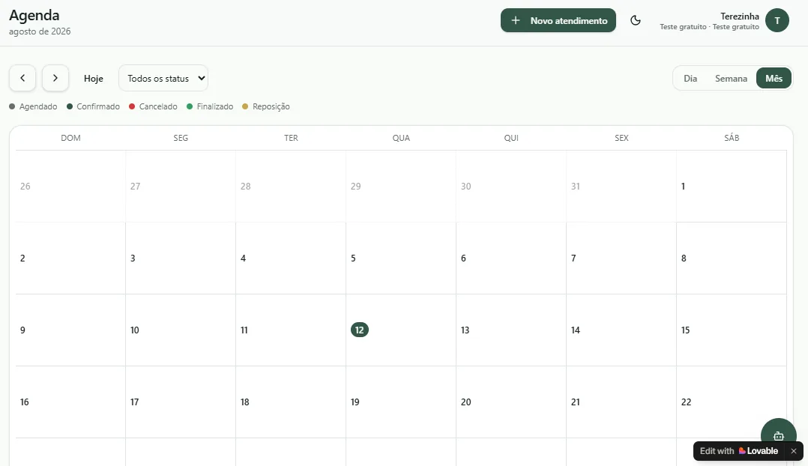Select day 1 in the calendar

(x=684, y=187)
